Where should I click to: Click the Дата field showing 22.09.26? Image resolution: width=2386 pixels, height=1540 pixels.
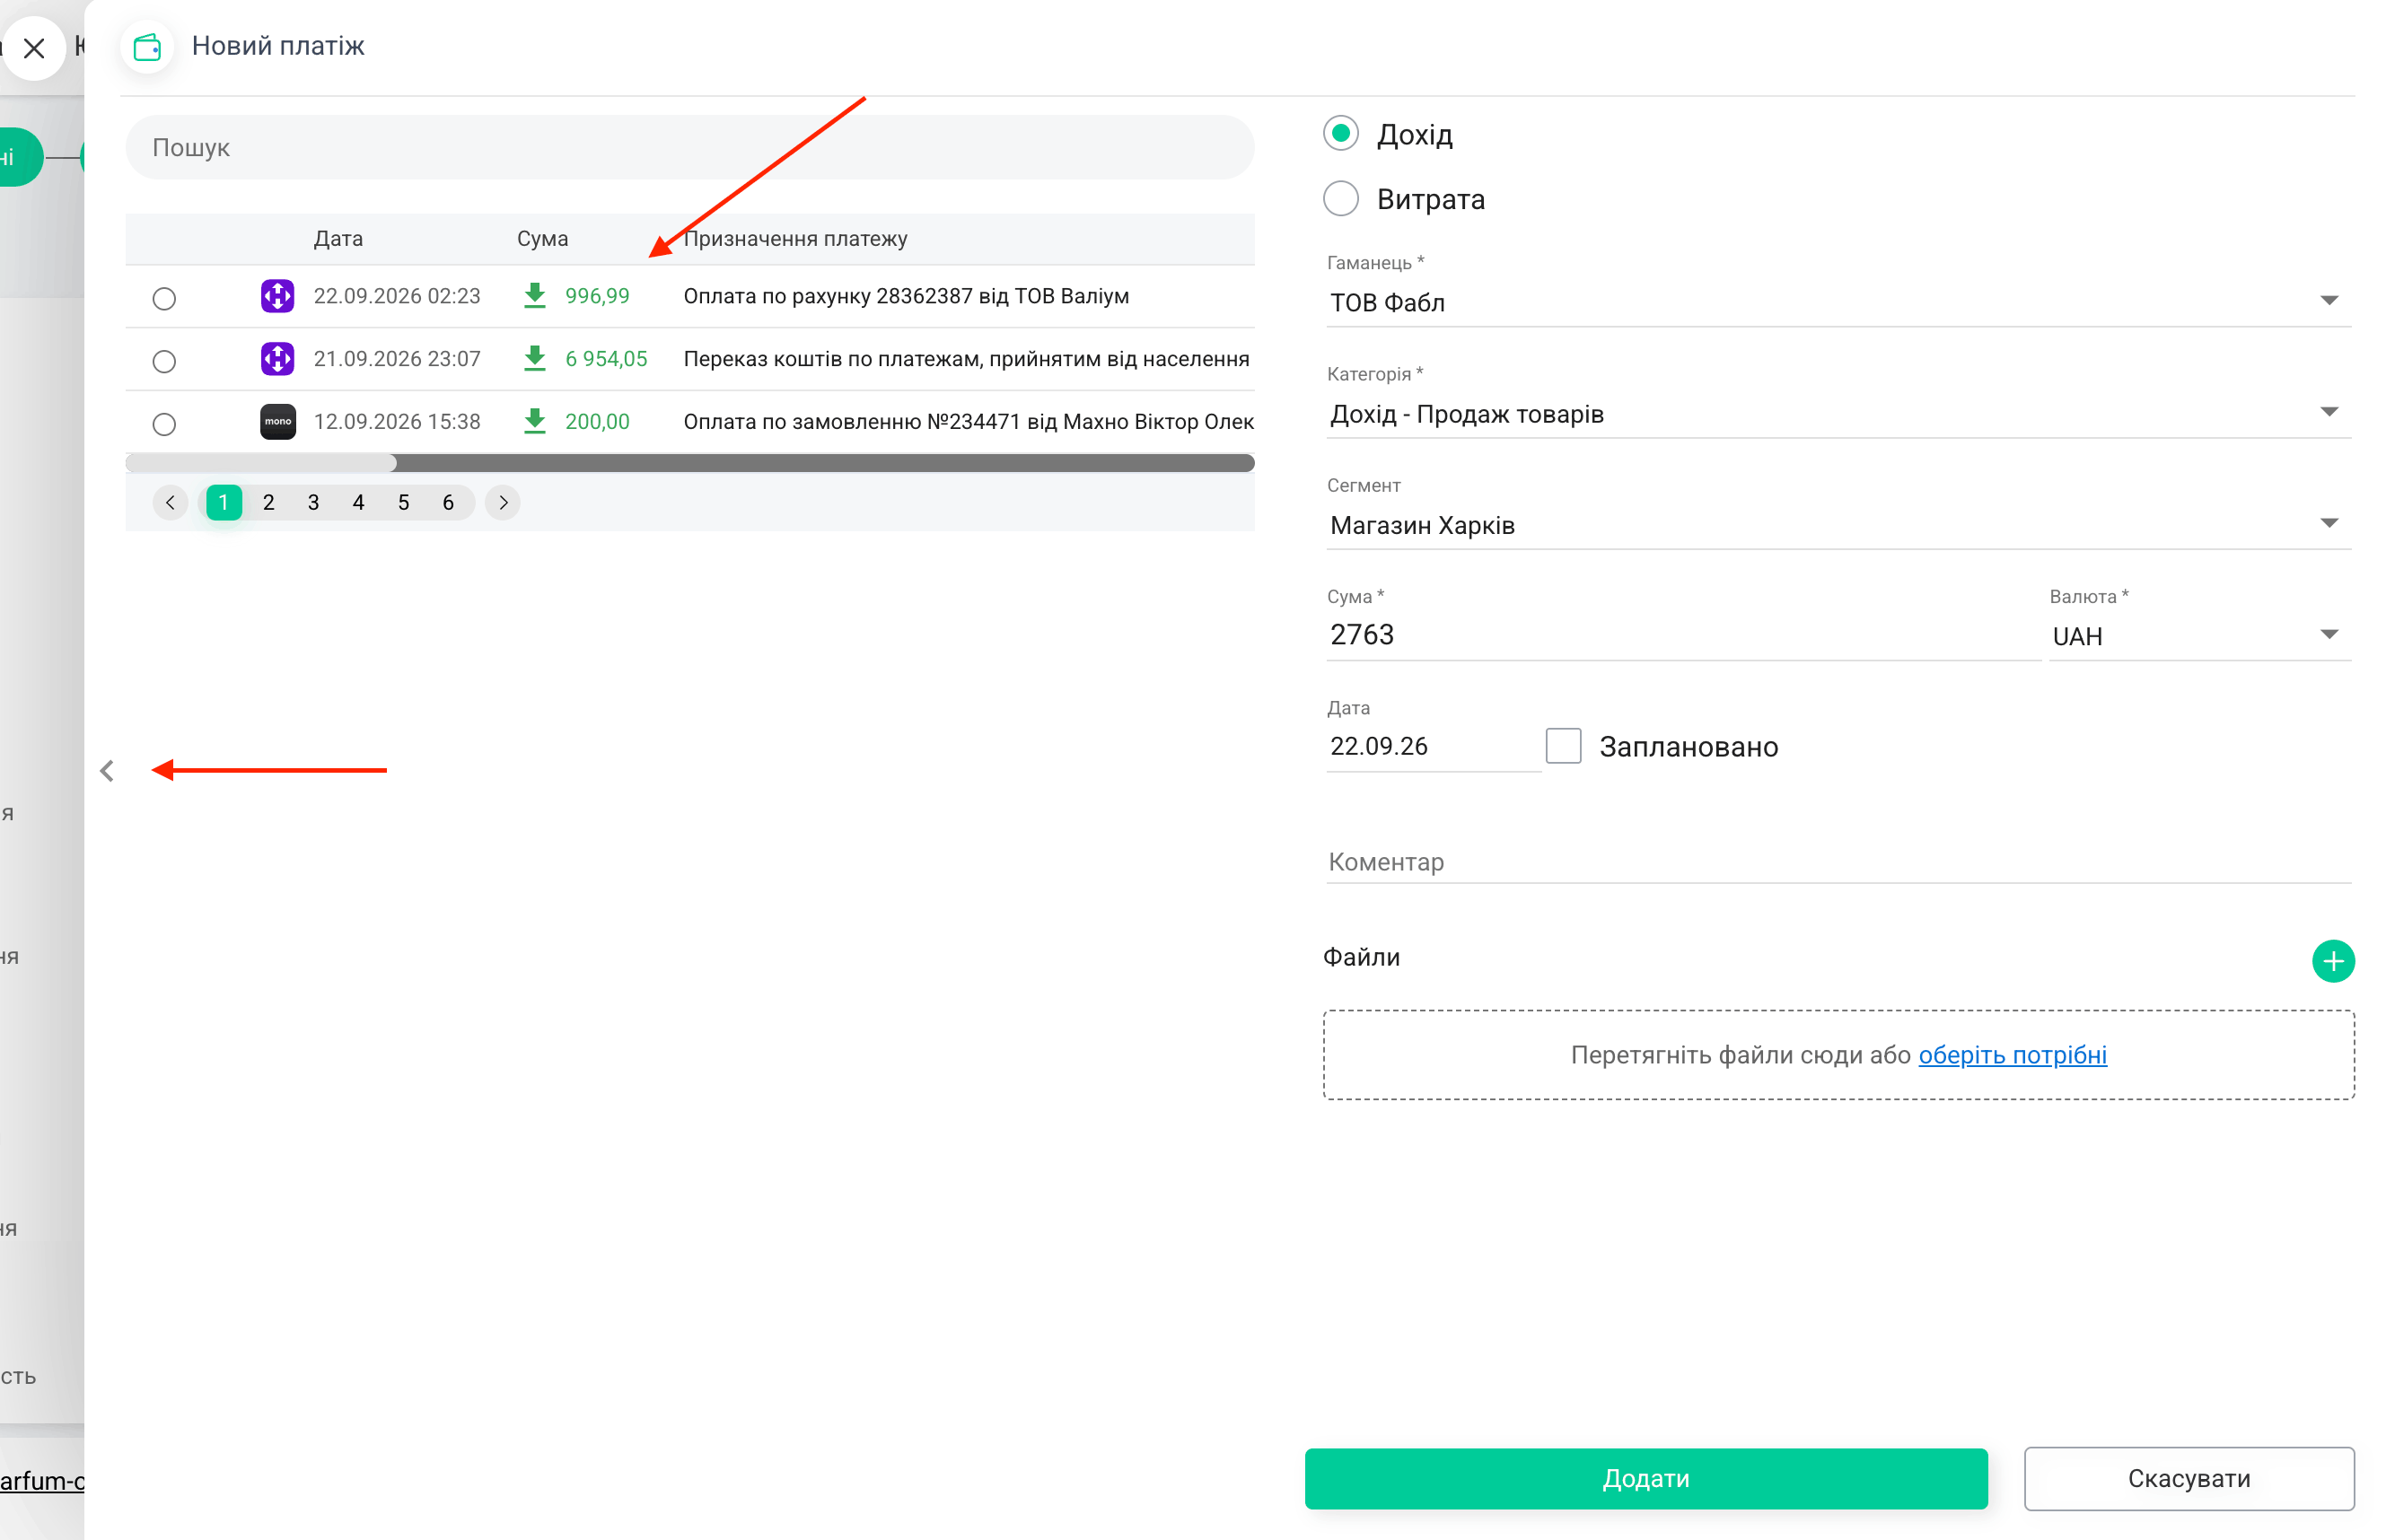point(1432,747)
